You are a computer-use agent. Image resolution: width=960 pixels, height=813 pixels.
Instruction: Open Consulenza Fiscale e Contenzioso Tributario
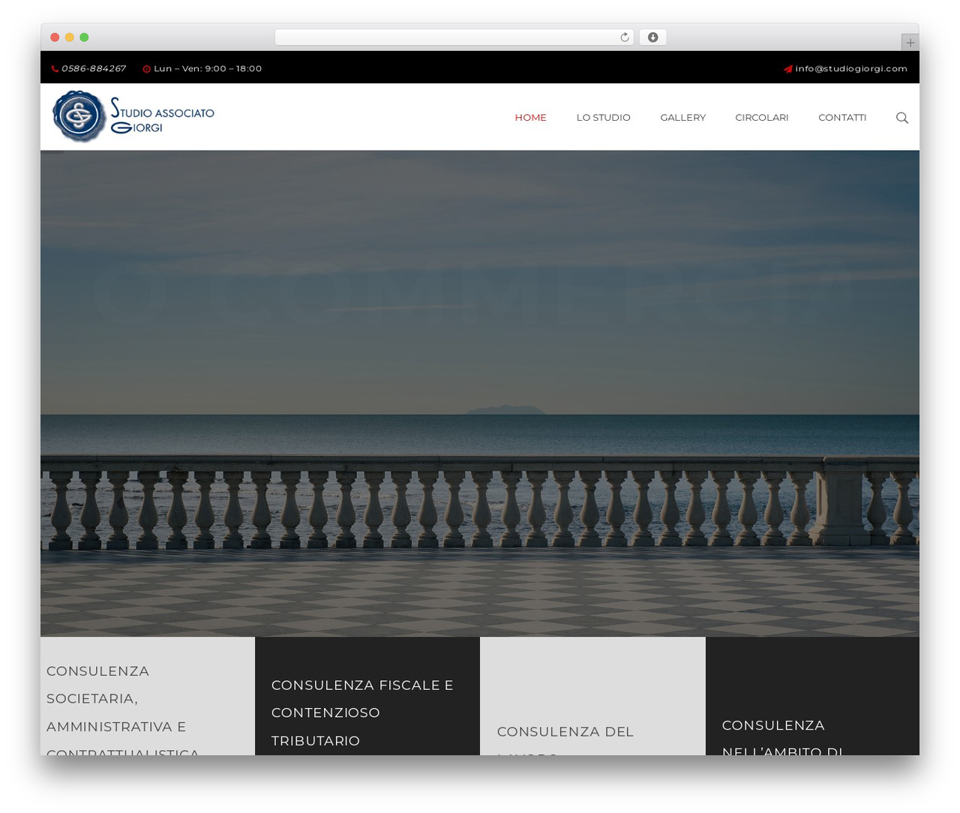click(x=367, y=696)
